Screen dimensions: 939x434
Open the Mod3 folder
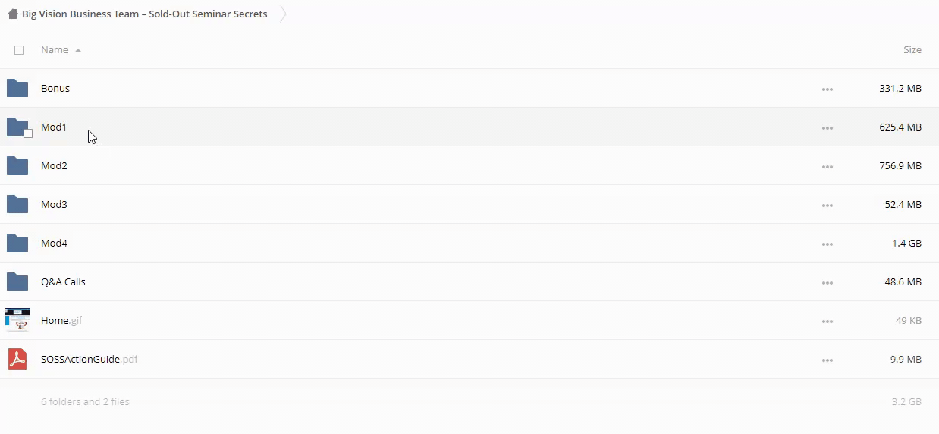54,205
